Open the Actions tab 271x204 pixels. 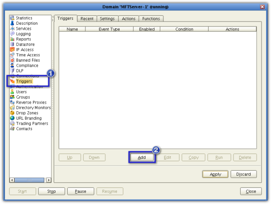pyautogui.click(x=129, y=18)
